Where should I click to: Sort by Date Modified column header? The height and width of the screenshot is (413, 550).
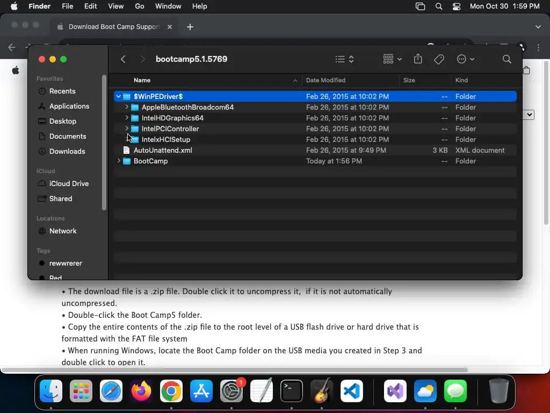pos(325,80)
